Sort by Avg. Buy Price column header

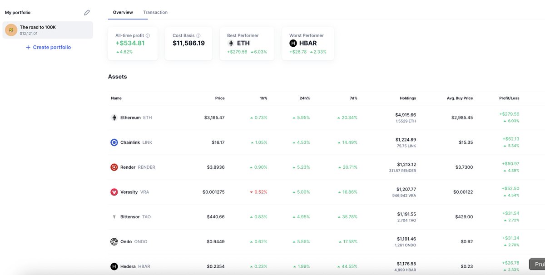(460, 98)
